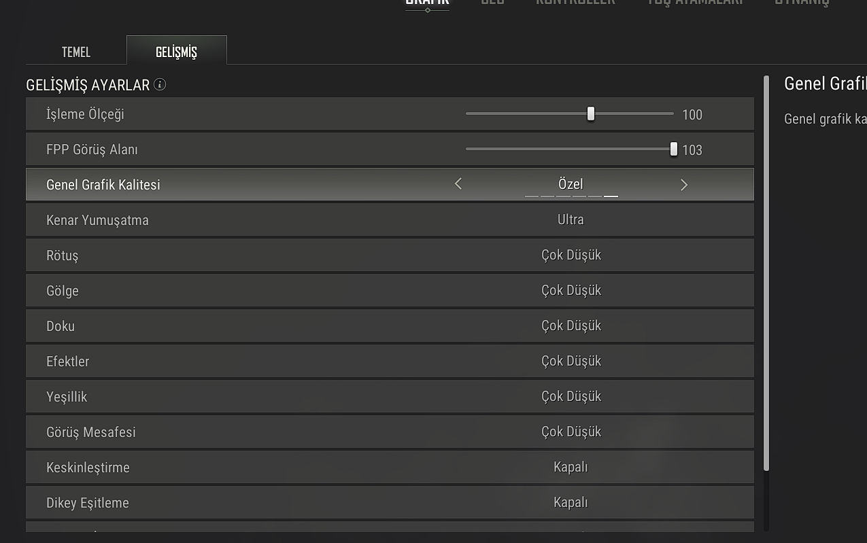Open the Görüş Mesafesi setting value
This screenshot has width=867, height=543.
pos(571,432)
